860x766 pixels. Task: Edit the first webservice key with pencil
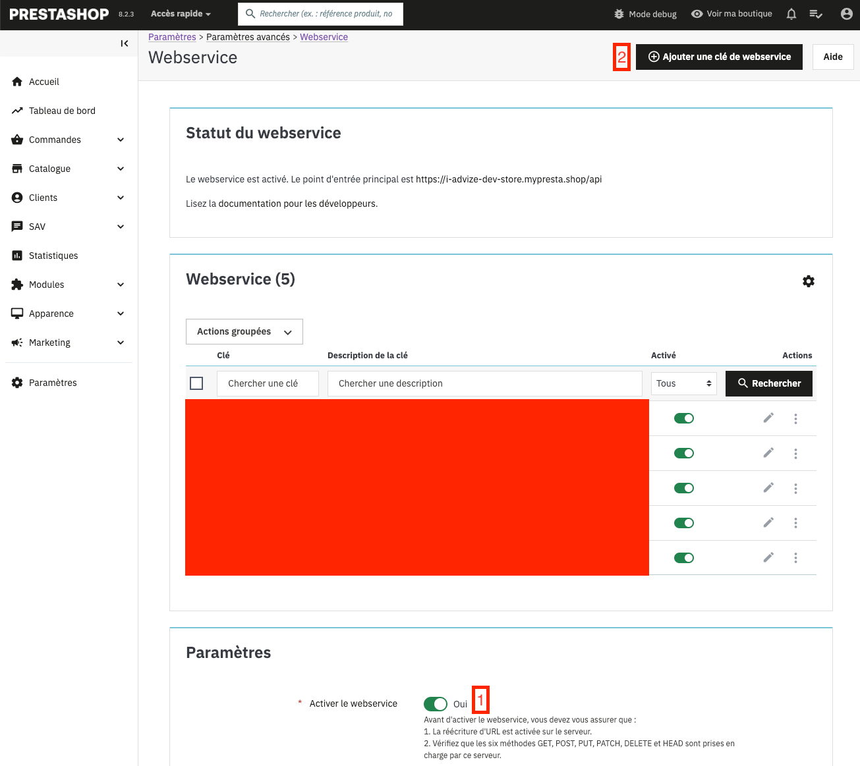click(768, 418)
